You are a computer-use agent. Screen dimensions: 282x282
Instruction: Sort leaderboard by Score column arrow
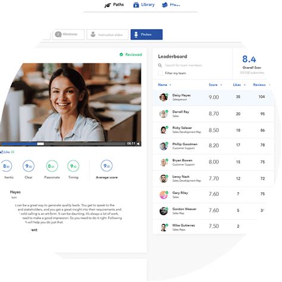coord(221,85)
